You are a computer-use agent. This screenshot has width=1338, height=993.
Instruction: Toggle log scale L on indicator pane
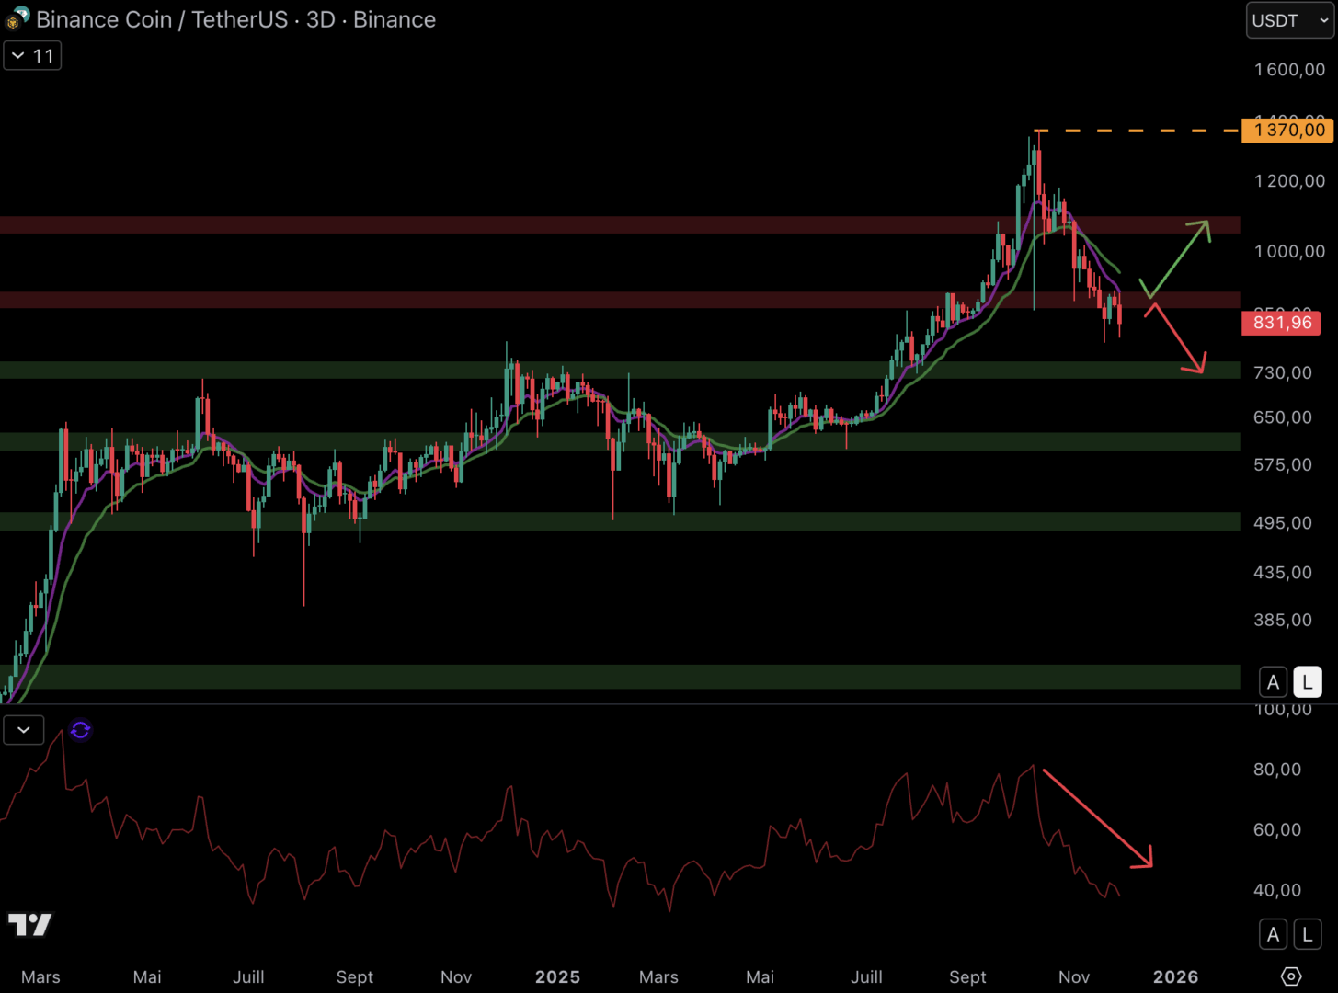pos(1307,935)
